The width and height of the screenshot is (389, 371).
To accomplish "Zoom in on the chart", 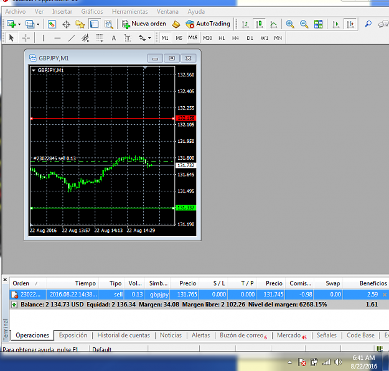I will pyautogui.click(x=290, y=24).
